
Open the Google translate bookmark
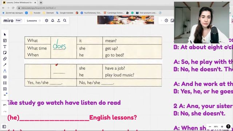(65, 13)
